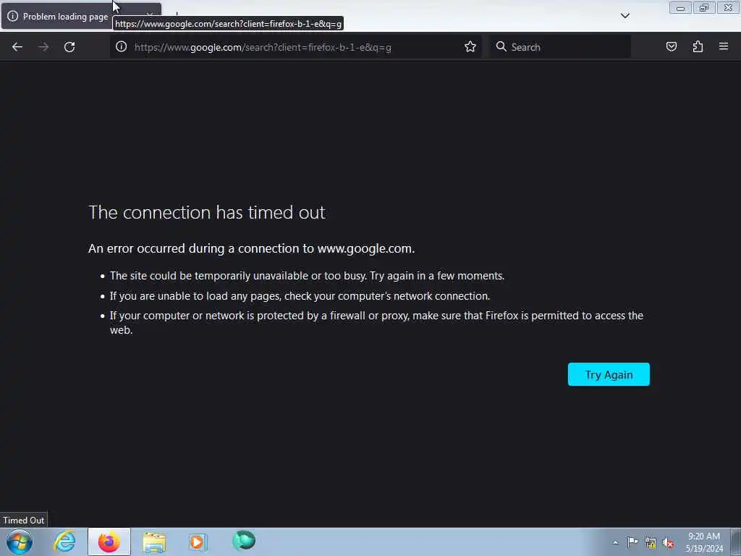The image size is (741, 556).
Task: Click the connection has timed out heading
Action: click(206, 212)
